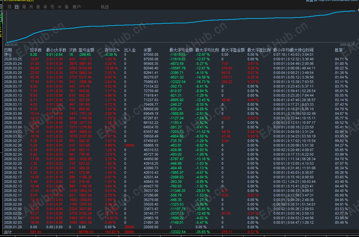Click the 币 currency statistics icon
Viewport: 359px width, 237px height.
point(52,6)
